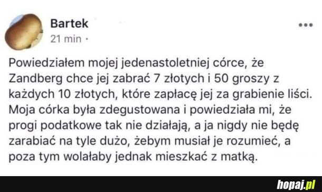
Task: Click the 21 min timestamp
Action: pyautogui.click(x=66, y=39)
